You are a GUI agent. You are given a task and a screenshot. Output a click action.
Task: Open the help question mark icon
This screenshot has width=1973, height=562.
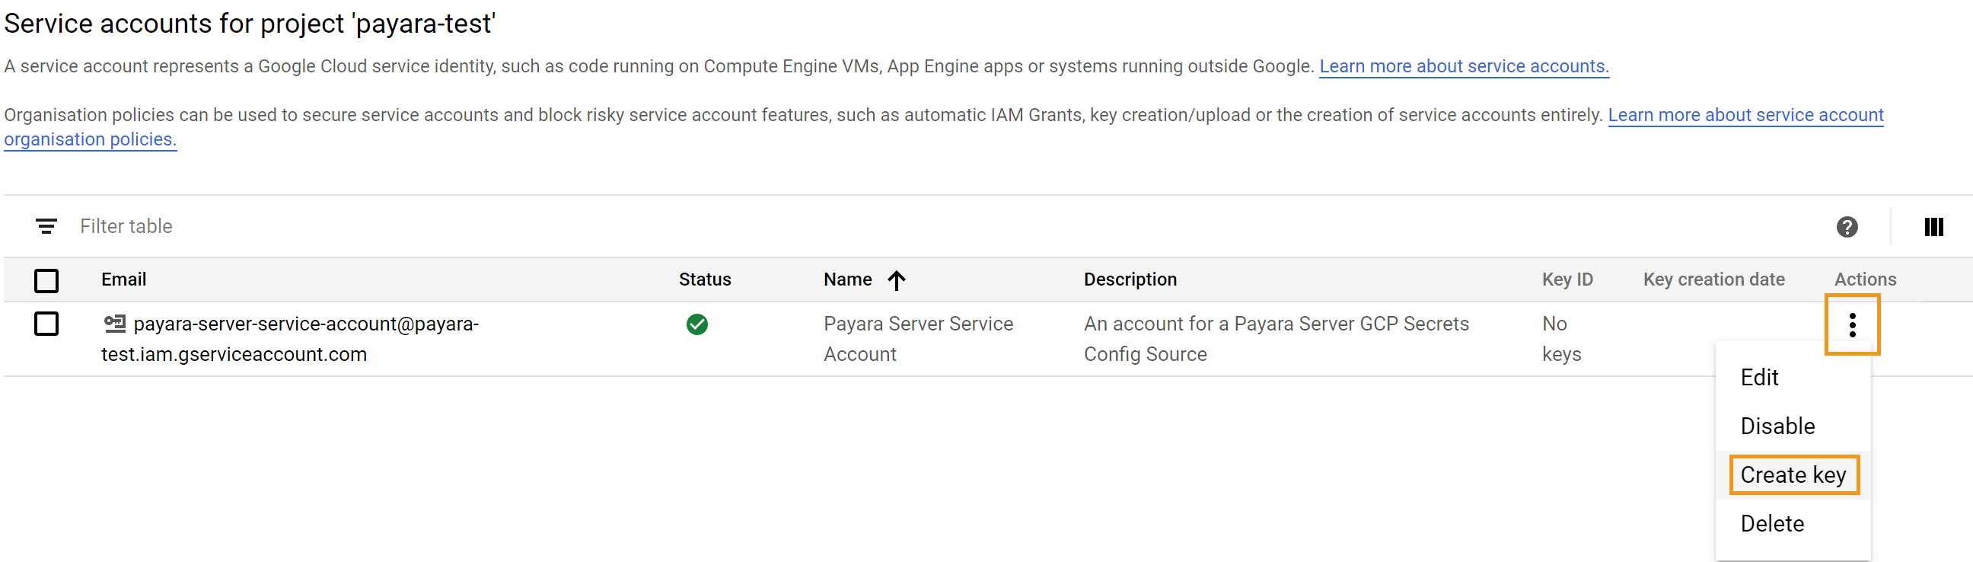pos(1847,227)
